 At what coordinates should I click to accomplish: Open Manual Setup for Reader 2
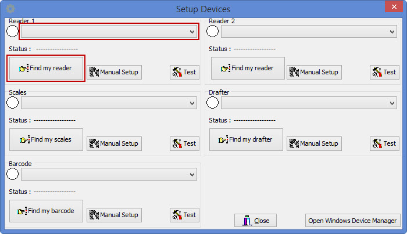coord(314,72)
